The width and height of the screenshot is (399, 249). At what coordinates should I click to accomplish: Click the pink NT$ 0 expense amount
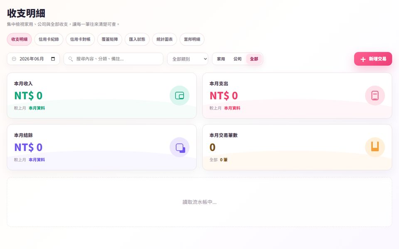click(x=224, y=96)
